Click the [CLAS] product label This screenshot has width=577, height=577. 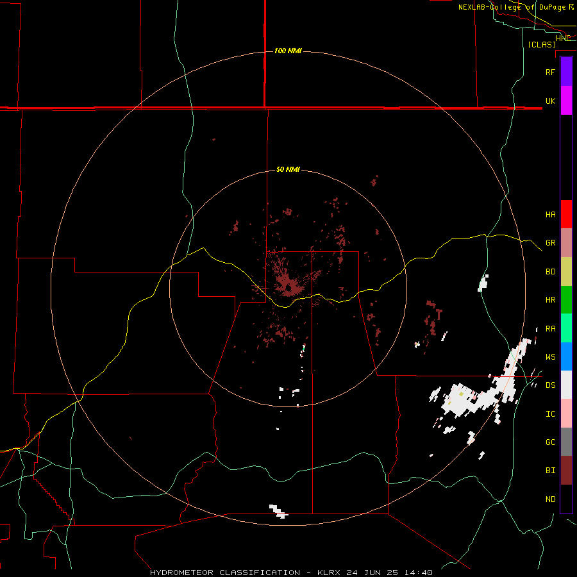(x=542, y=45)
